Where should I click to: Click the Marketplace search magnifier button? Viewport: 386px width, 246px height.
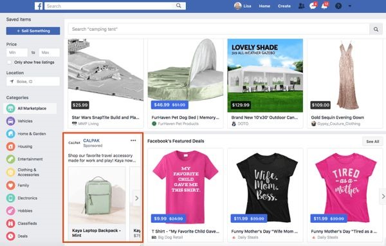376,30
